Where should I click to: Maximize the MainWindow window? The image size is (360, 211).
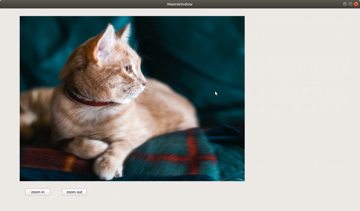tap(350, 4)
